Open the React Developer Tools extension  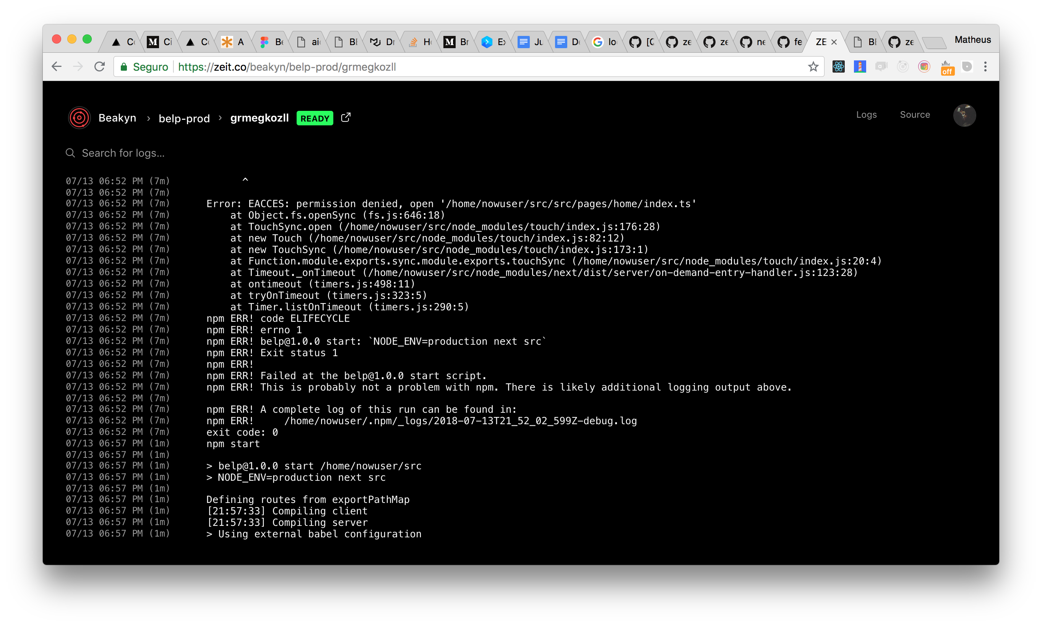[x=839, y=66]
